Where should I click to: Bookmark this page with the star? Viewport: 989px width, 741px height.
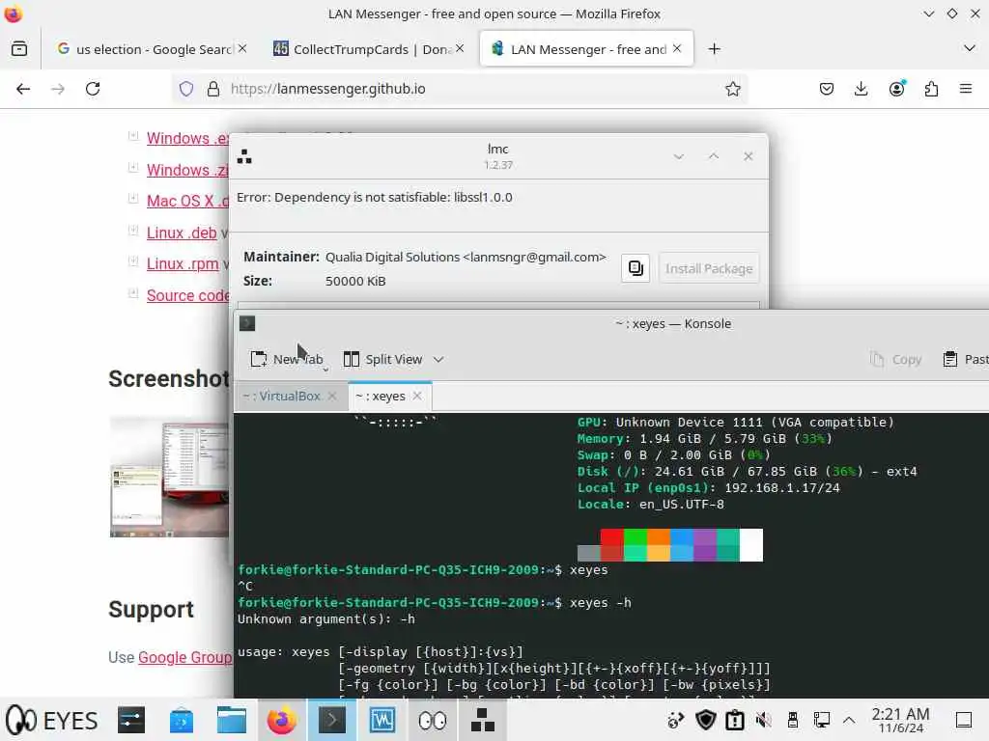click(x=732, y=89)
